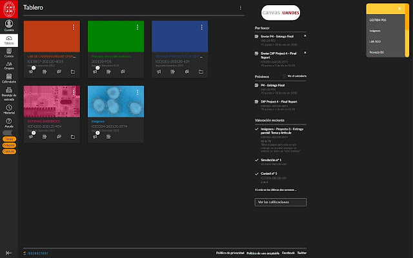The image size is (413, 258).
Task: Open Política de uso aceptable link
Action: (263, 253)
